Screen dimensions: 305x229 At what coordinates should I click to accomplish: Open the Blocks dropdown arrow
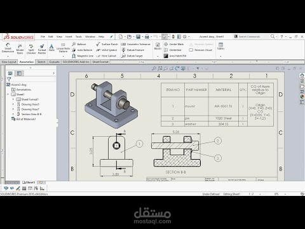point(158,56)
